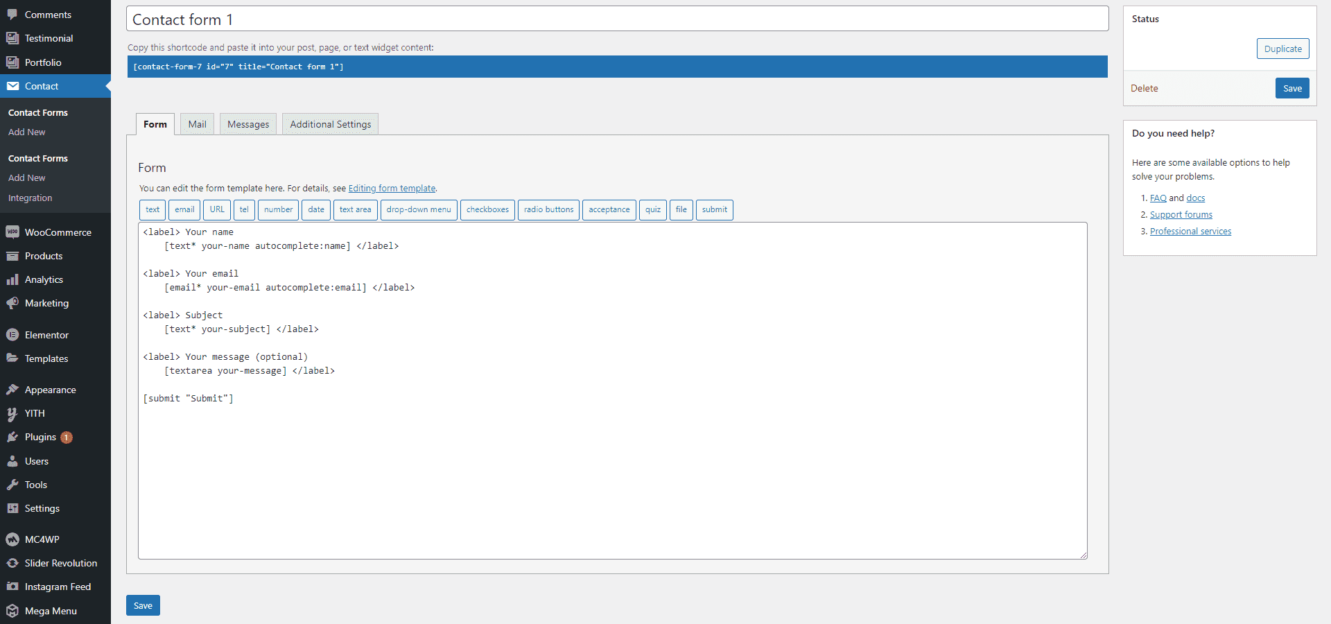The height and width of the screenshot is (624, 1331).
Task: Open the Slider Revolution menu
Action: tap(55, 563)
